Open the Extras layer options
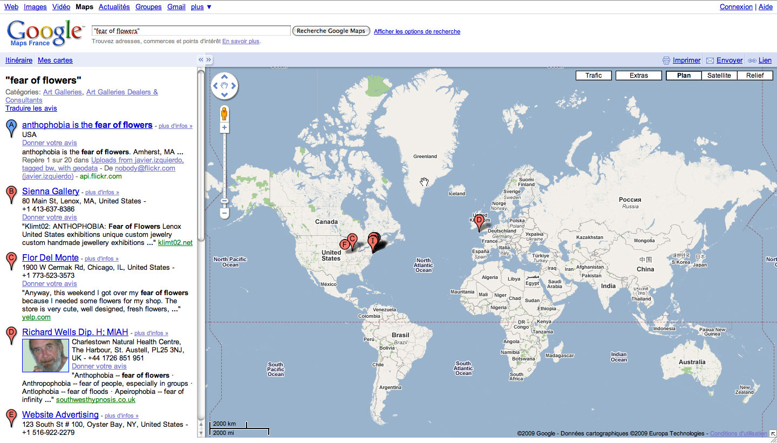 [639, 76]
